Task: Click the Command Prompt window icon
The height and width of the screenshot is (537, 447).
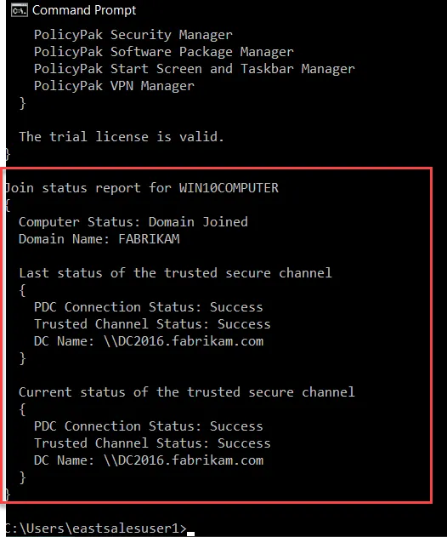Action: point(19,10)
